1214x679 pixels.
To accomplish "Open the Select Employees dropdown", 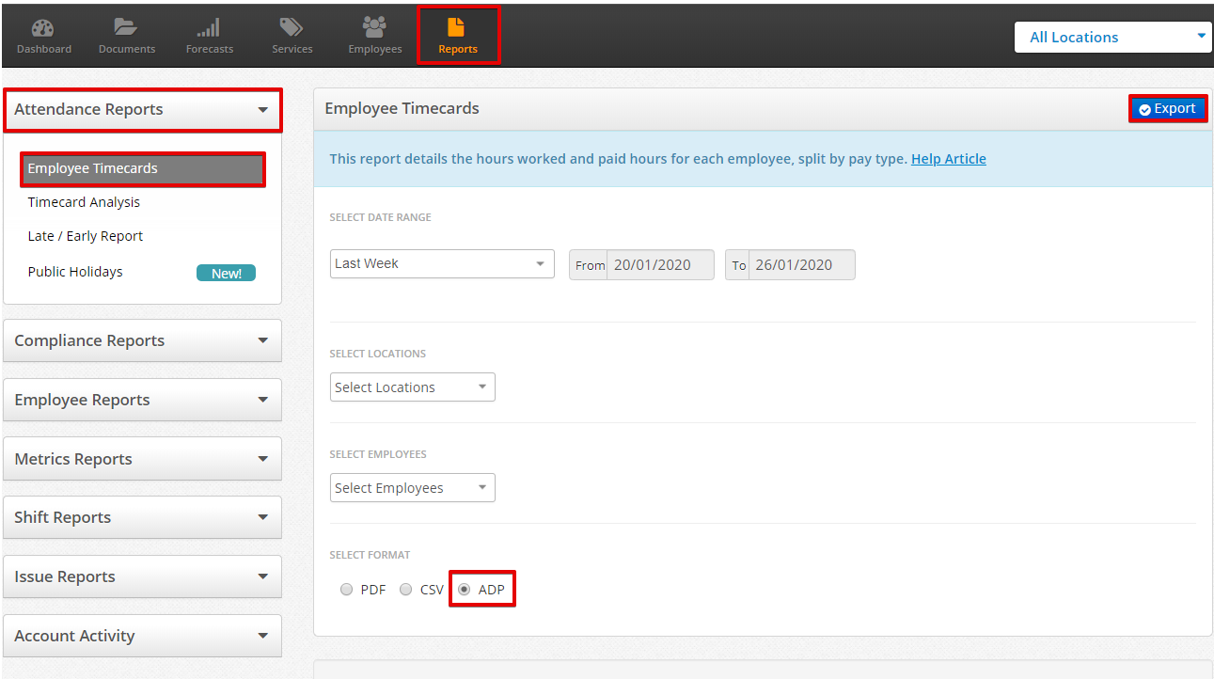I will coord(412,488).
